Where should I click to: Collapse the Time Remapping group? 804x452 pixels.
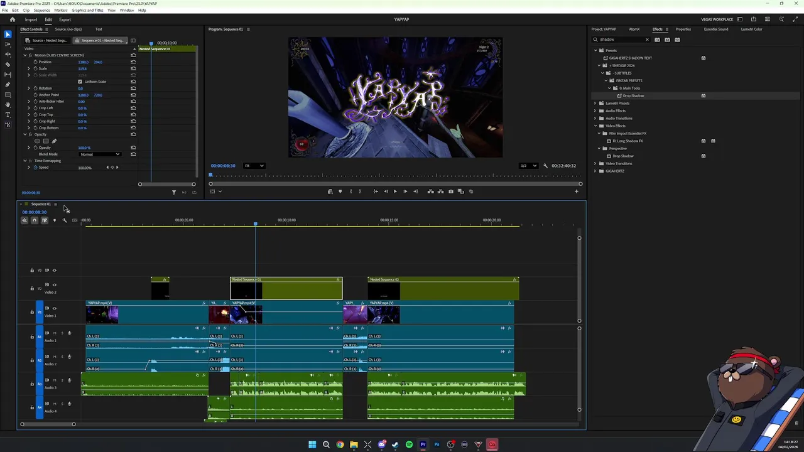(x=25, y=161)
